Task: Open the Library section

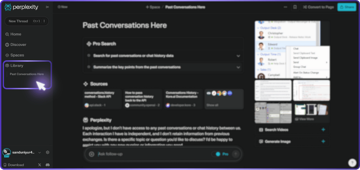Action: [14, 66]
